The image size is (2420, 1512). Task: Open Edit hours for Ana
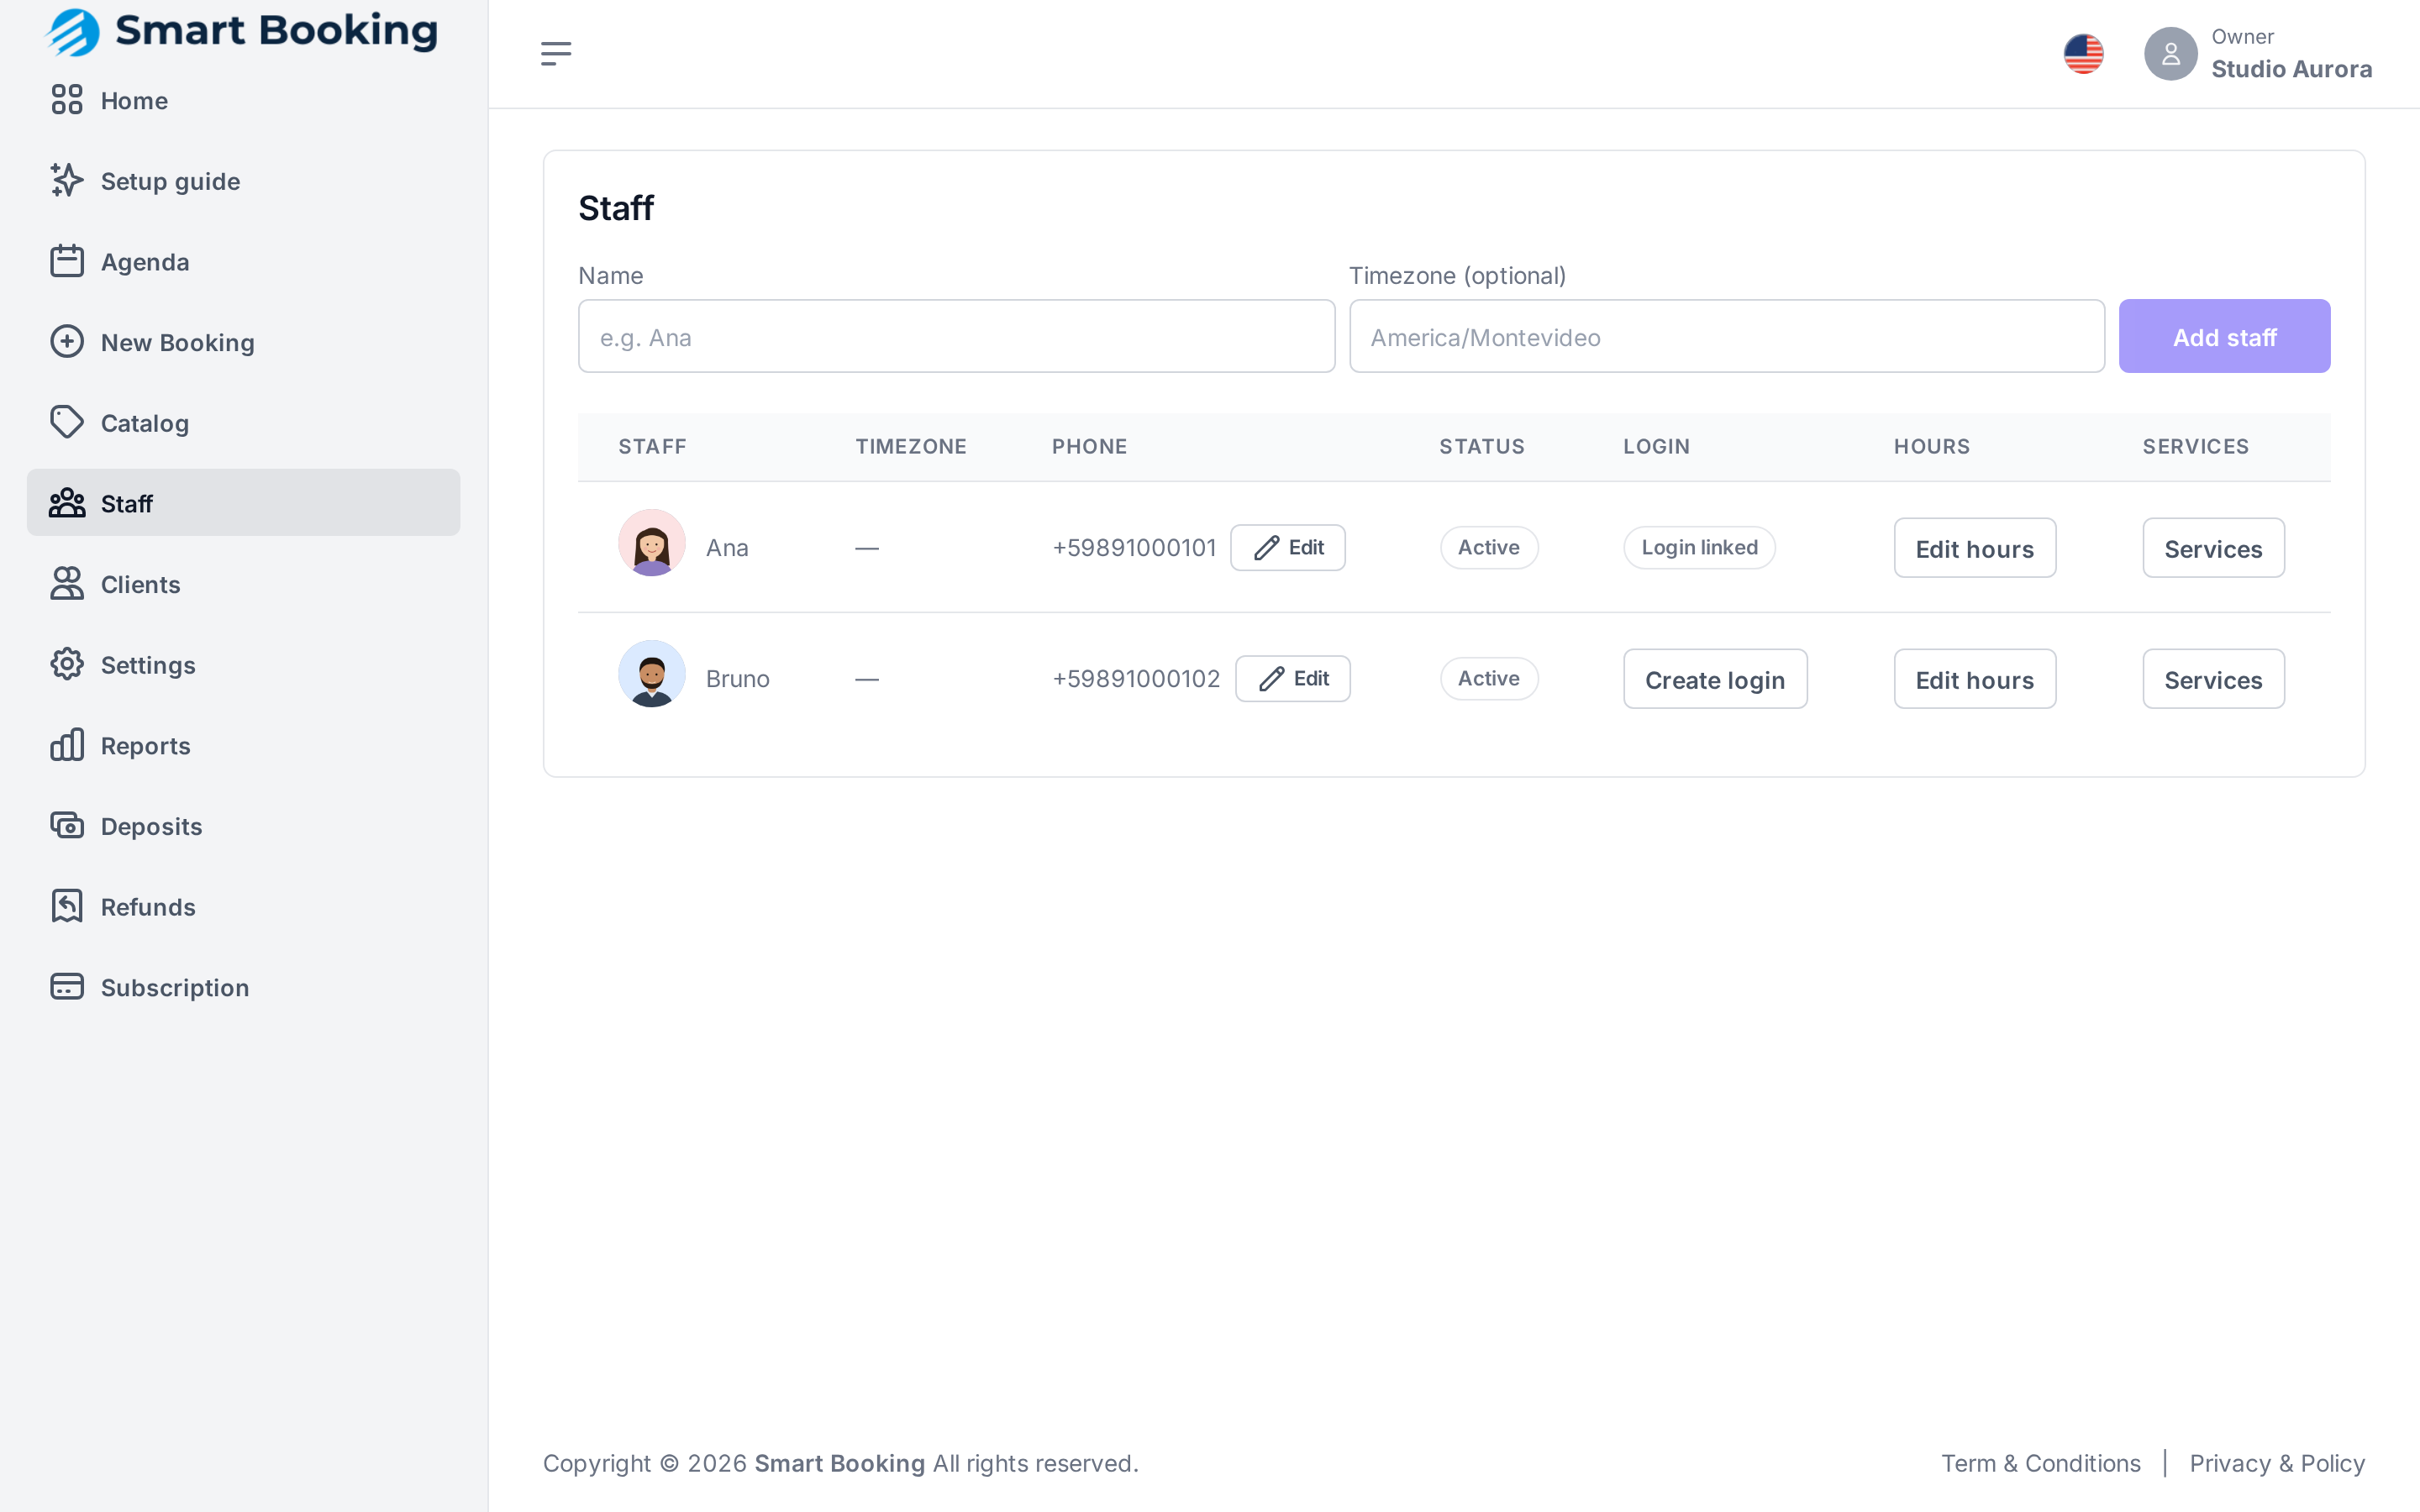point(1975,548)
